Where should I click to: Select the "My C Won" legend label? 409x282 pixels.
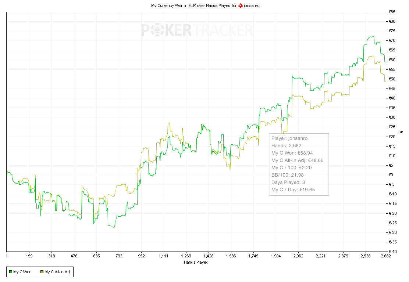pos(22,272)
